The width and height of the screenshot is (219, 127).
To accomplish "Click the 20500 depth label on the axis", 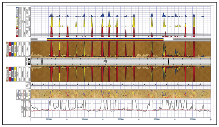I will point(121,119).
